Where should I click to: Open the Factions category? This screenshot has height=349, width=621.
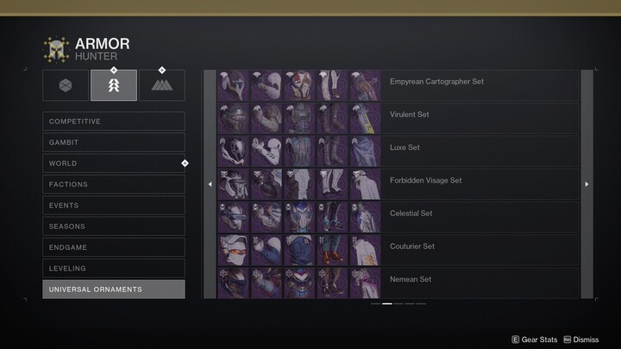114,184
